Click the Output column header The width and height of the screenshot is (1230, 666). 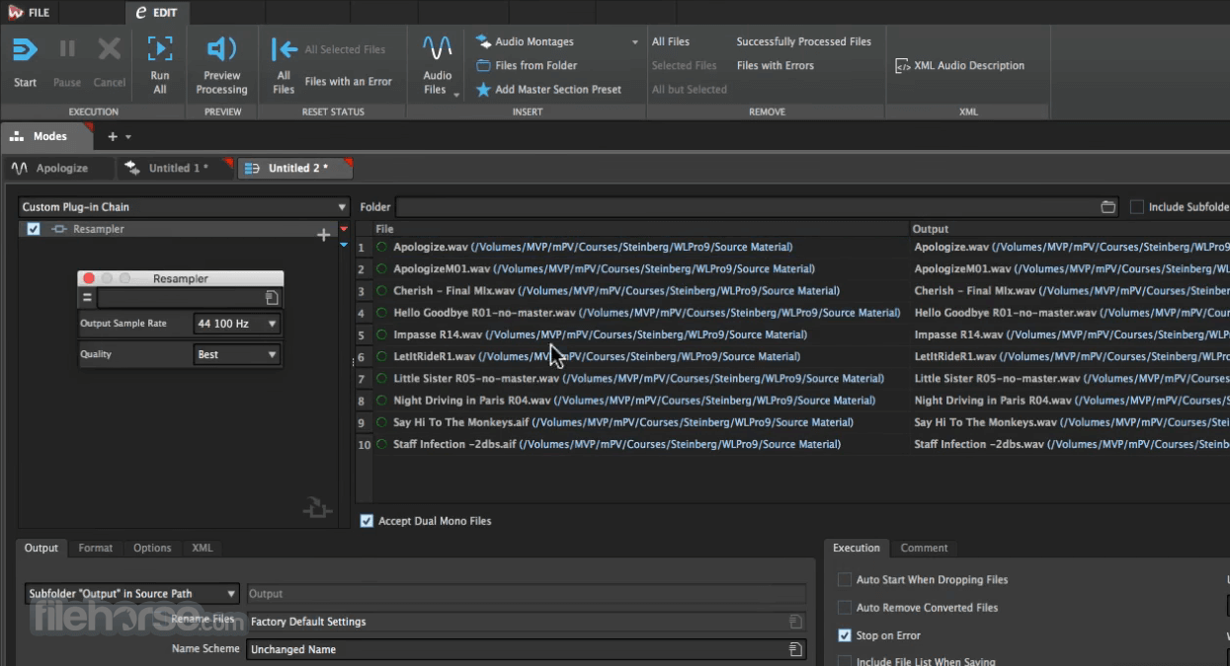pos(931,229)
